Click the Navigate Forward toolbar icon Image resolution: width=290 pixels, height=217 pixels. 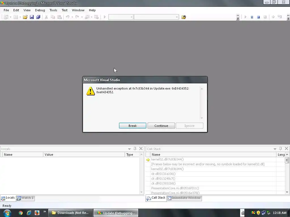point(96,17)
